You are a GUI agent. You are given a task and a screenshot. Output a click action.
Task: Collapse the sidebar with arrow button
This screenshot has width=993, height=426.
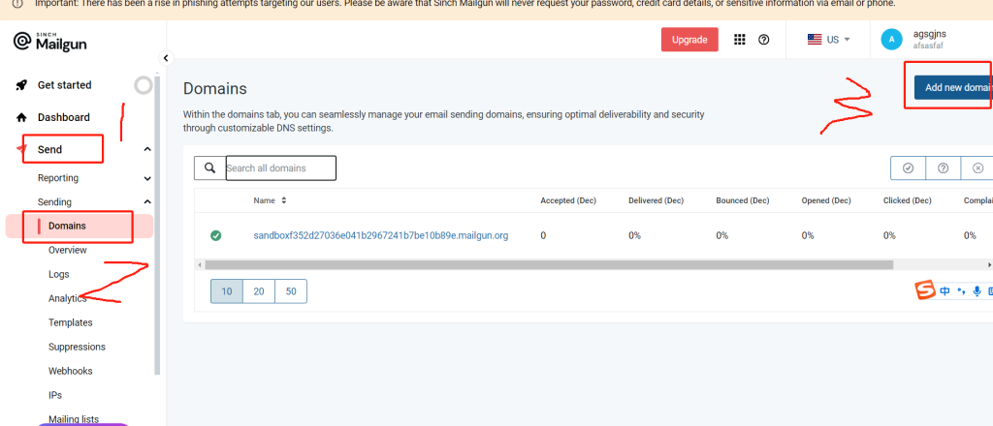(x=166, y=58)
